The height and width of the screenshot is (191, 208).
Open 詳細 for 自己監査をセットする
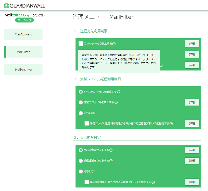pyautogui.click(x=192, y=150)
